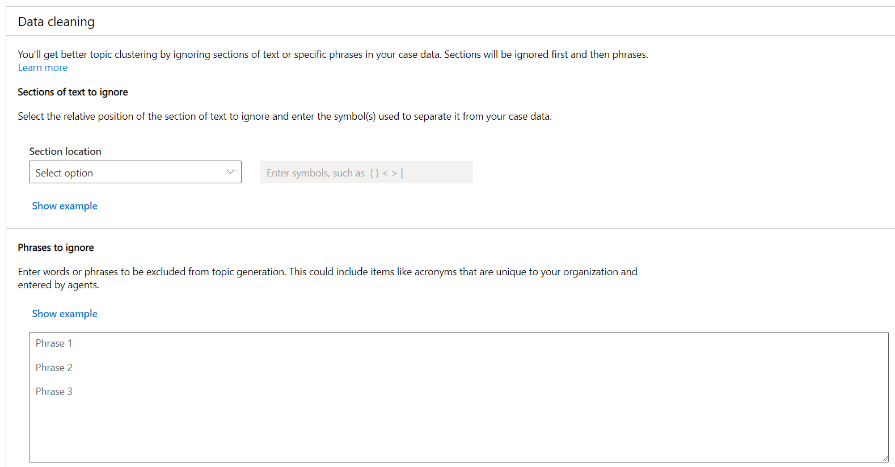Show example under Section location
The image size is (895, 467).
click(65, 205)
